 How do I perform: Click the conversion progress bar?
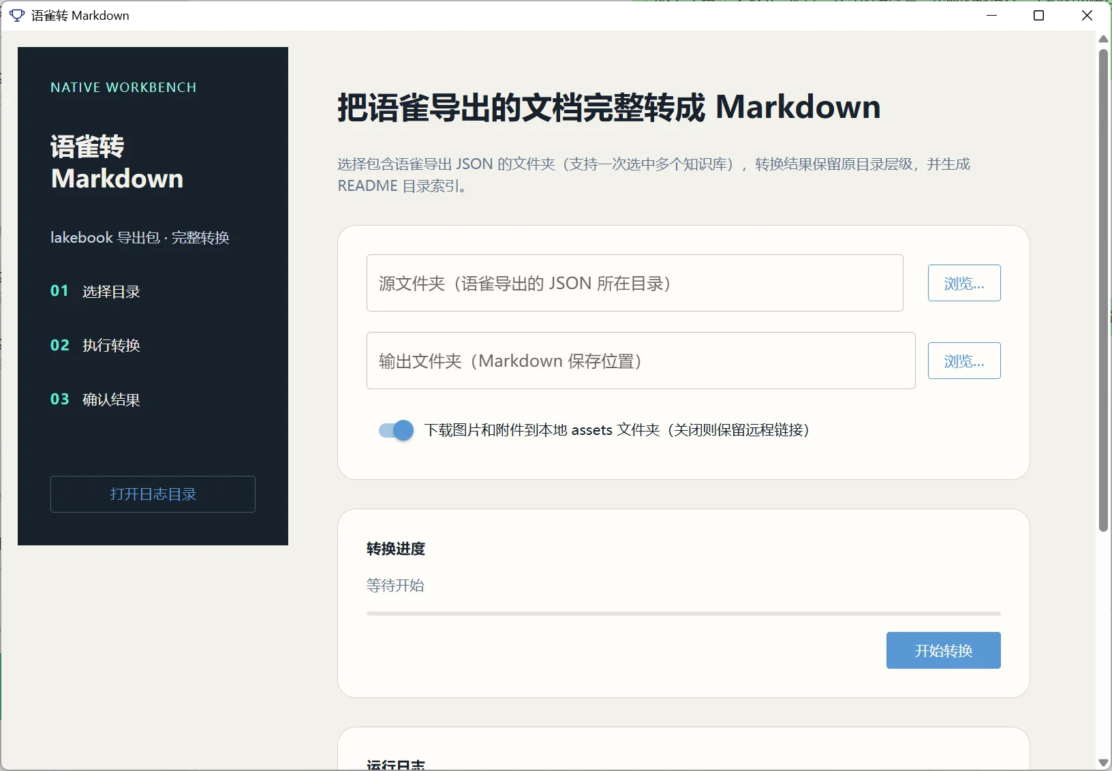[x=683, y=614]
